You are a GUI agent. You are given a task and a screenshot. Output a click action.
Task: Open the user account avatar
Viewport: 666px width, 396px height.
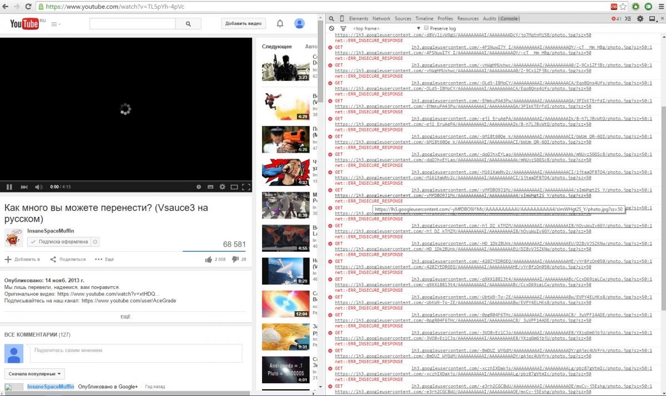pyautogui.click(x=300, y=23)
